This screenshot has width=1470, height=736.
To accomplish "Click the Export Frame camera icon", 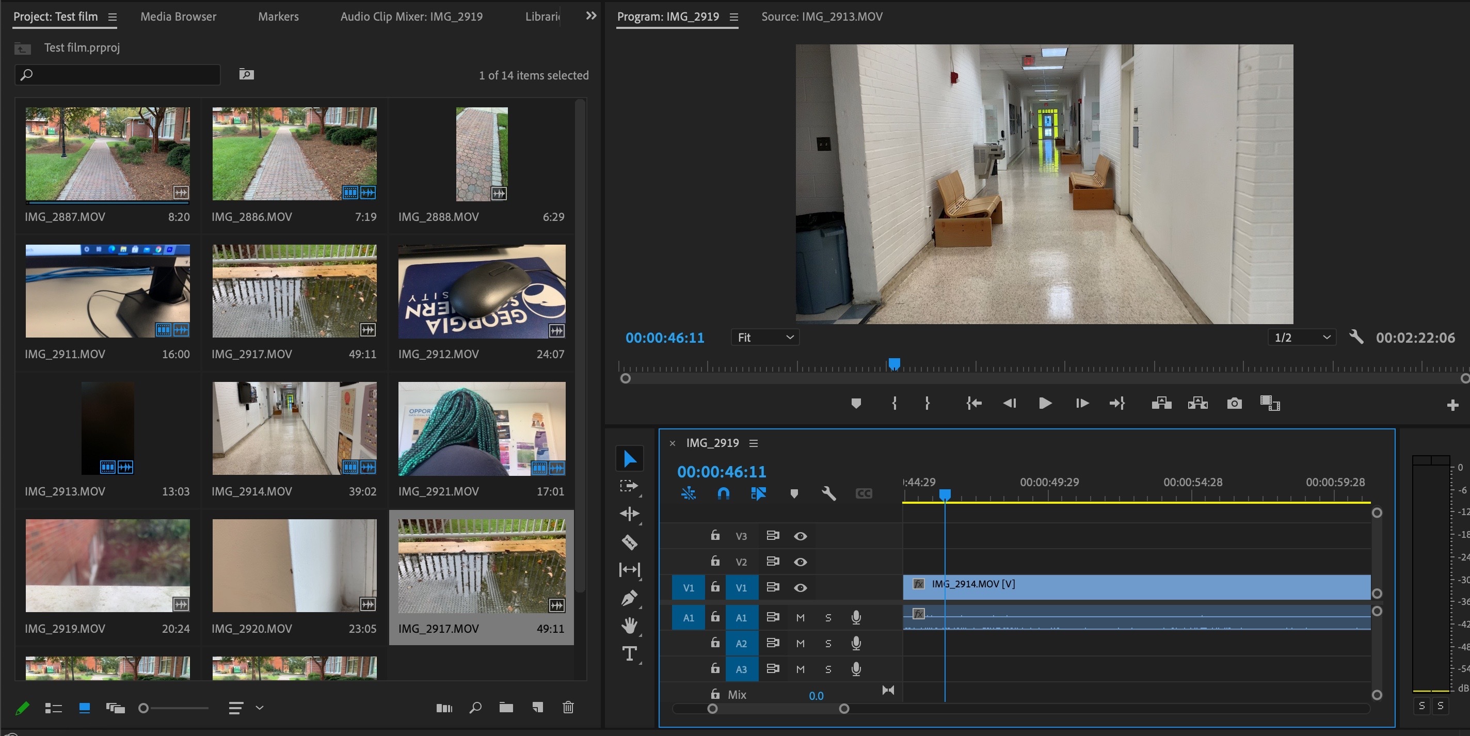I will (x=1234, y=404).
